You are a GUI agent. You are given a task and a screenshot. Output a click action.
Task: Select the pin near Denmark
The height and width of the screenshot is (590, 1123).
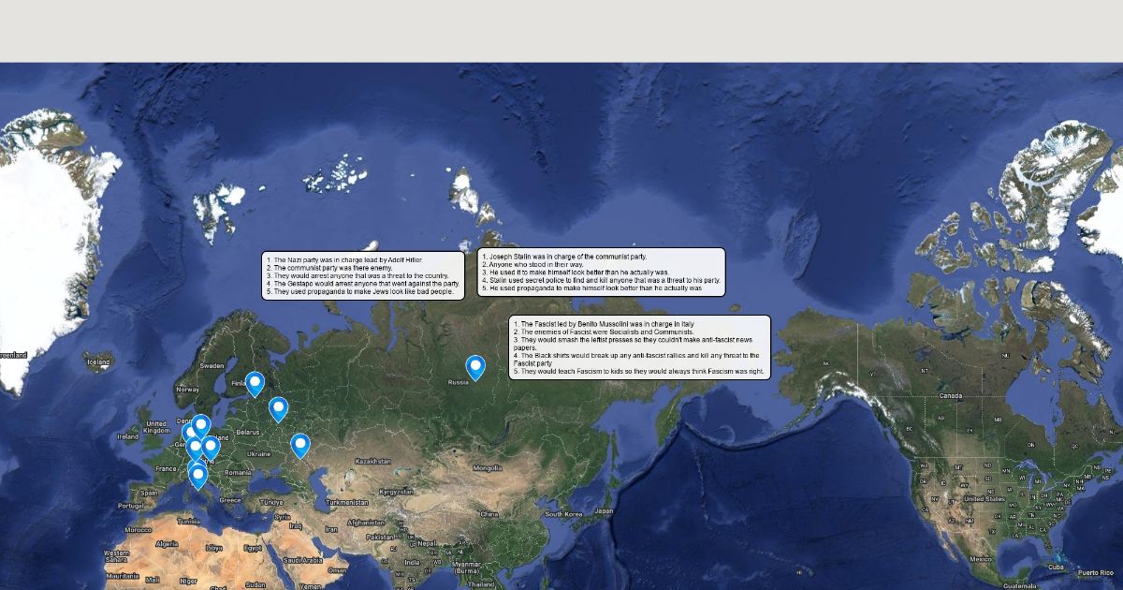(200, 425)
